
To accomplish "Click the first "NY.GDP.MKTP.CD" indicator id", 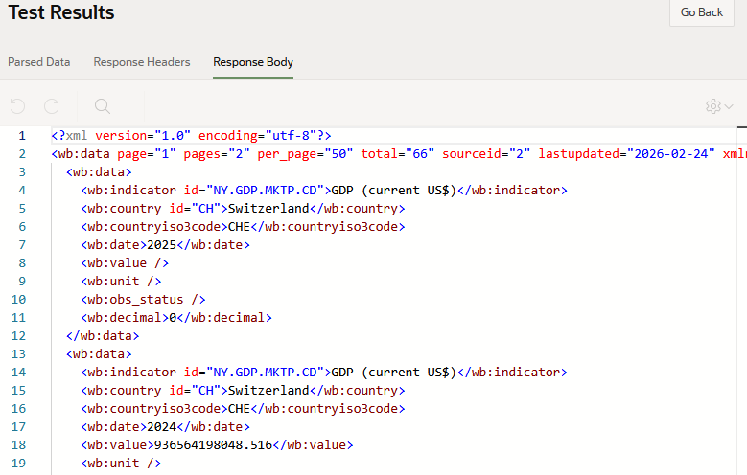I will (273, 191).
